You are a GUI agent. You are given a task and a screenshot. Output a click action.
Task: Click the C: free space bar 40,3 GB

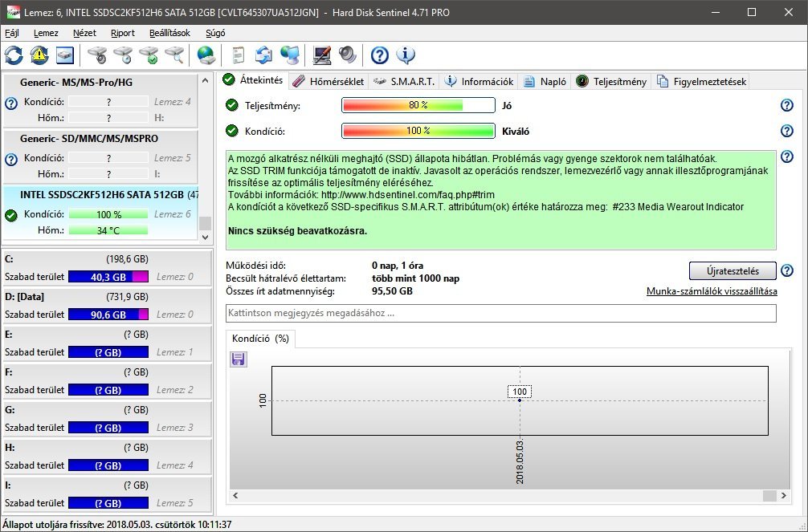108,277
